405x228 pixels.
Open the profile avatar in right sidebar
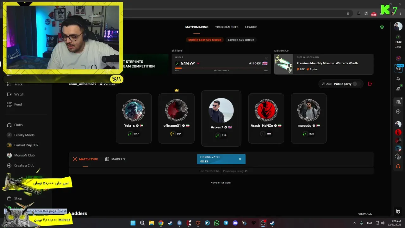398,27
